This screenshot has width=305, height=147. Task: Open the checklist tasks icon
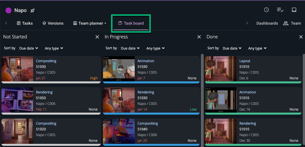pyautogui.click(x=280, y=10)
